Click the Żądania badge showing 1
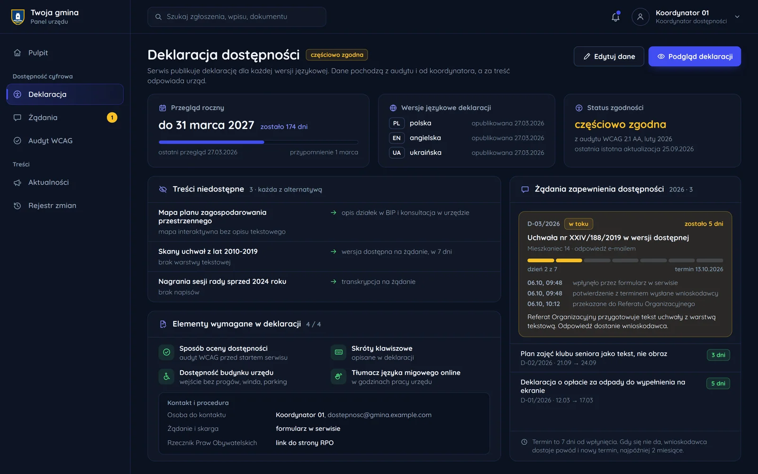The image size is (758, 474). [112, 118]
